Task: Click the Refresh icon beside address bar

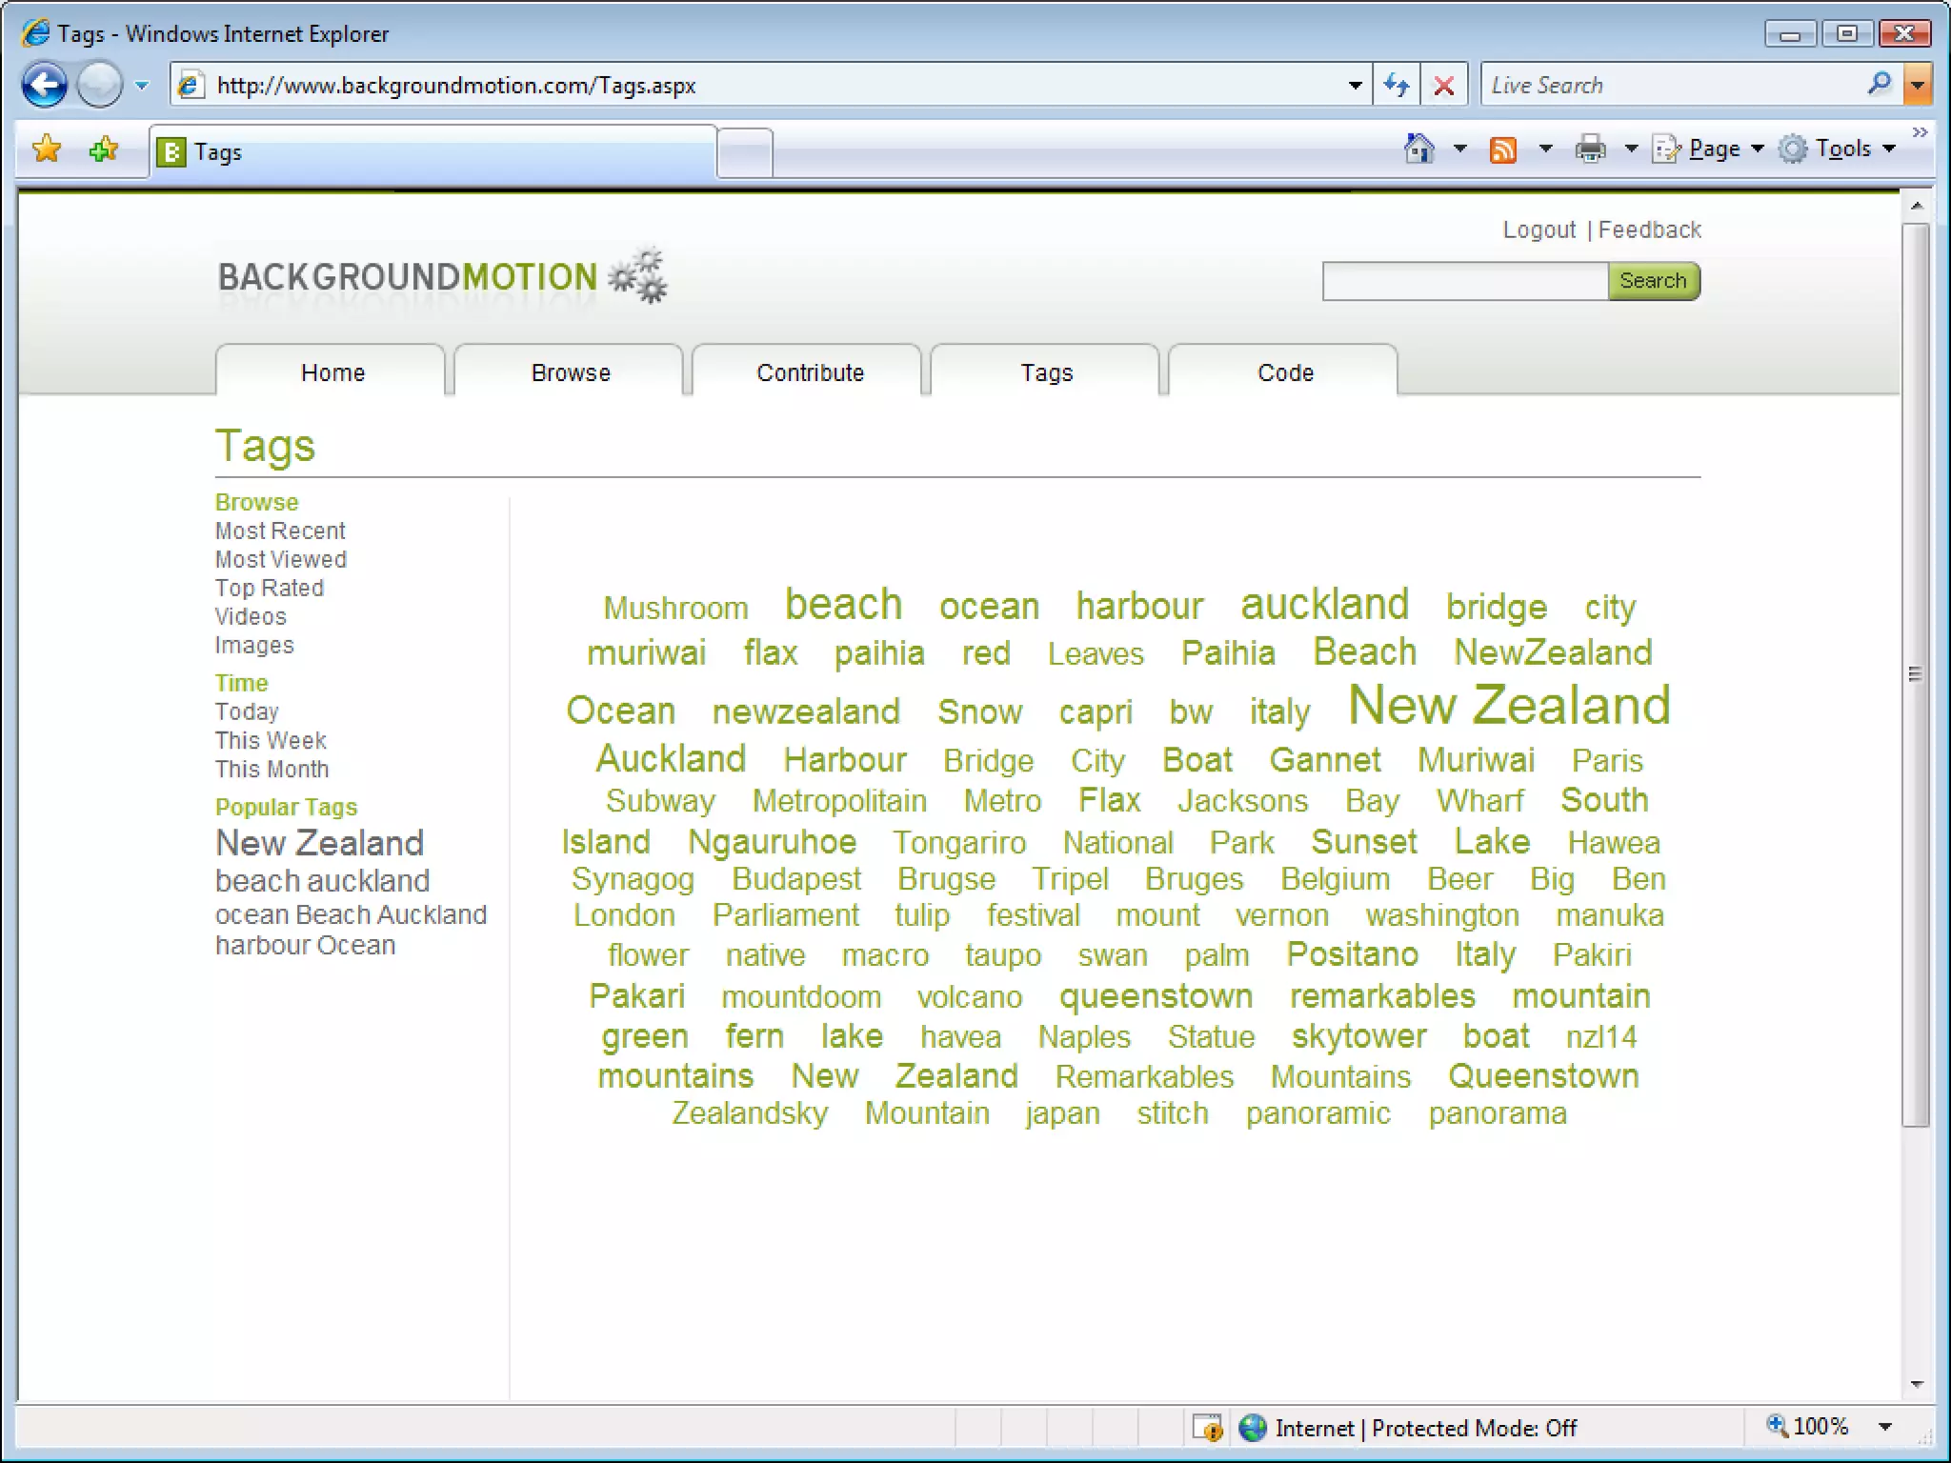Action: 1397,85
